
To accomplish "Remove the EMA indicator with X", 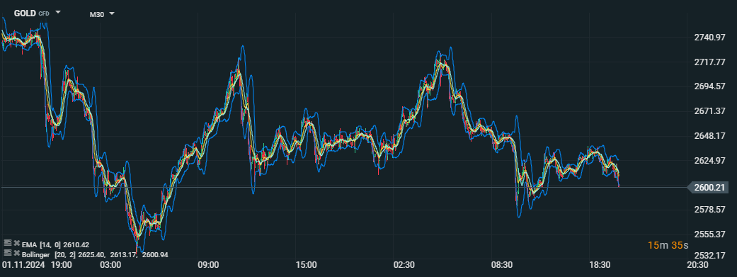I will click(x=17, y=243).
